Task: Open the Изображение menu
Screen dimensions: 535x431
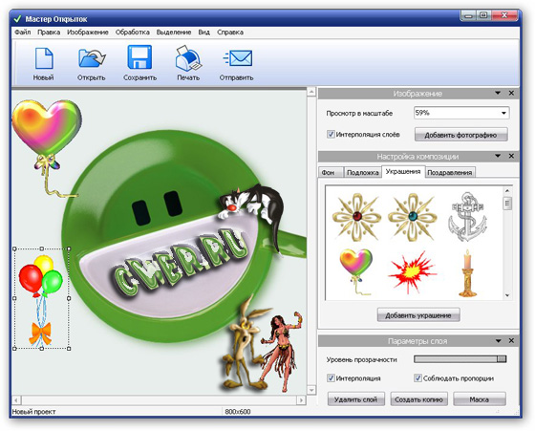Action: click(88, 32)
